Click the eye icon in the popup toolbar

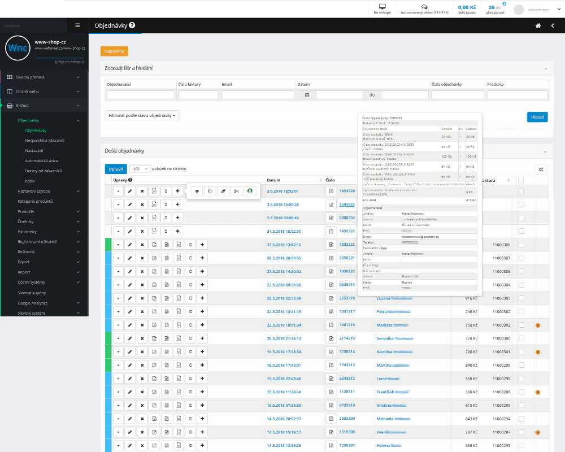click(x=197, y=191)
